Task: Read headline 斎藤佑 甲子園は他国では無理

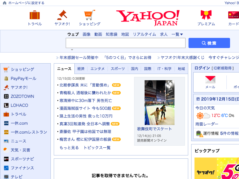Action: (x=85, y=132)
